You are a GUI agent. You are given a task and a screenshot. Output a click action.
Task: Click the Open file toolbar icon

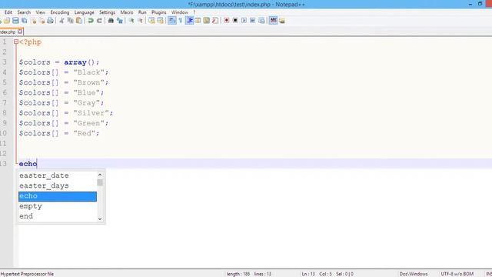(7, 21)
